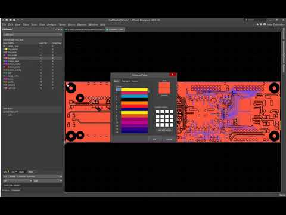Screen dimensions: 286x215
Task: Open the CAMtastic panel dropdown arrow
Action: coord(56,29)
